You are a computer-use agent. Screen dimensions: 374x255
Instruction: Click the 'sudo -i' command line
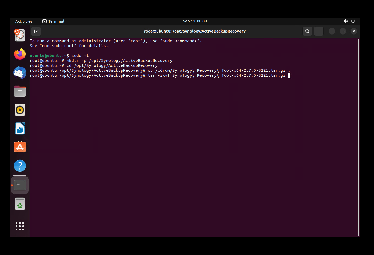(x=59, y=56)
